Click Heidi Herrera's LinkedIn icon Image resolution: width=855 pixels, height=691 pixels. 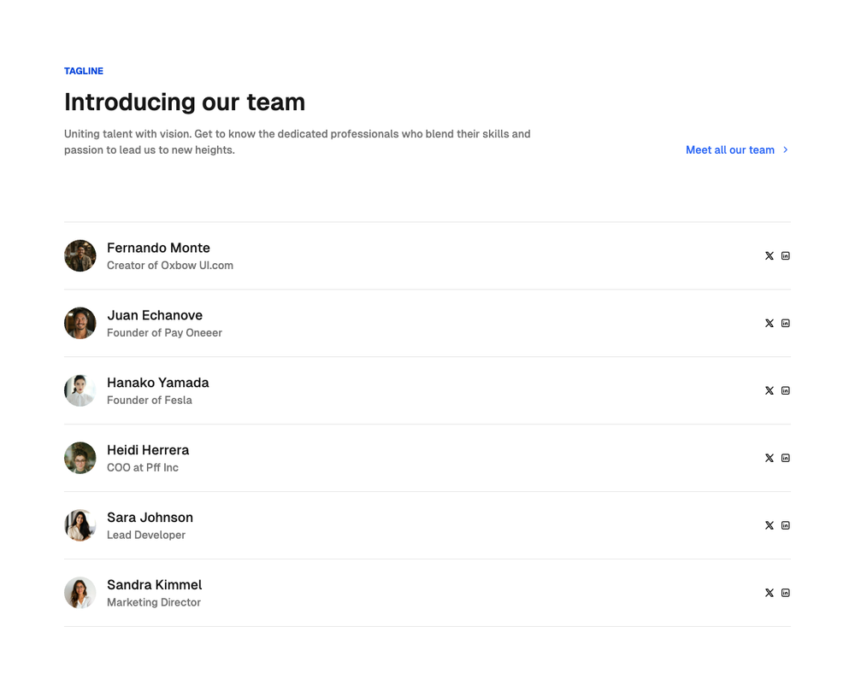[785, 458]
